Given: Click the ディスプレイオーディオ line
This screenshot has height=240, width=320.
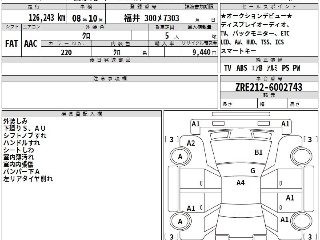Looking at the screenshot, I should pyautogui.click(x=255, y=25).
